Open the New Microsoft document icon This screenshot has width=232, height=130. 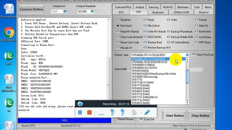[x=9, y=83]
